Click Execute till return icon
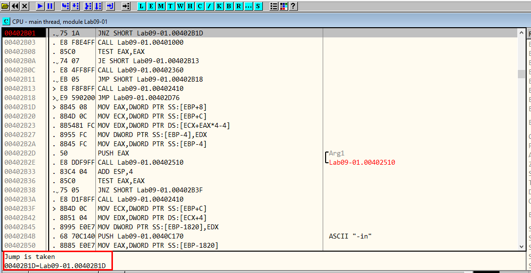 click(x=110, y=6)
